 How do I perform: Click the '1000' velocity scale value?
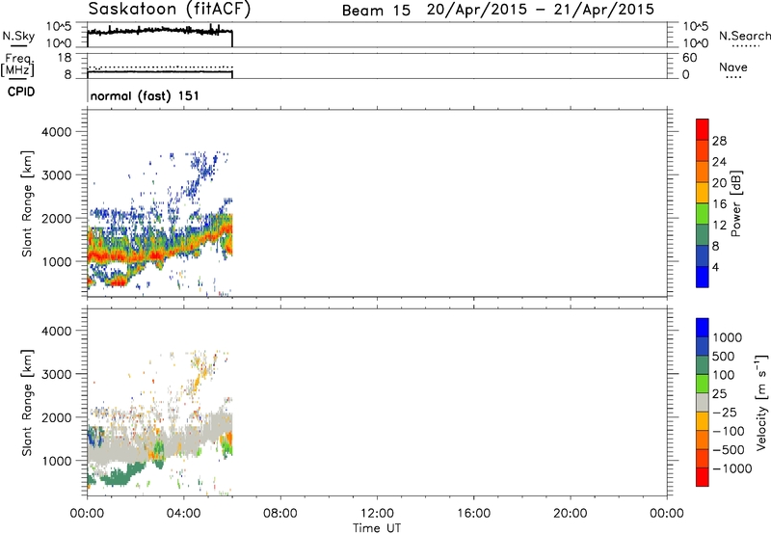(728, 337)
